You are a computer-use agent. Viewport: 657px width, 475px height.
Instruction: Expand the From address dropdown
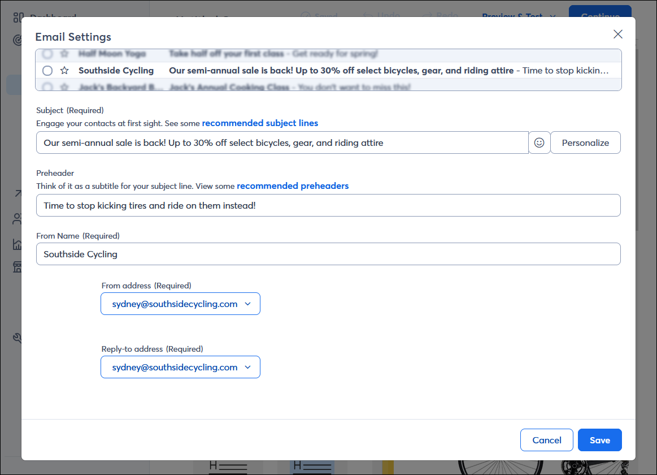coord(180,304)
